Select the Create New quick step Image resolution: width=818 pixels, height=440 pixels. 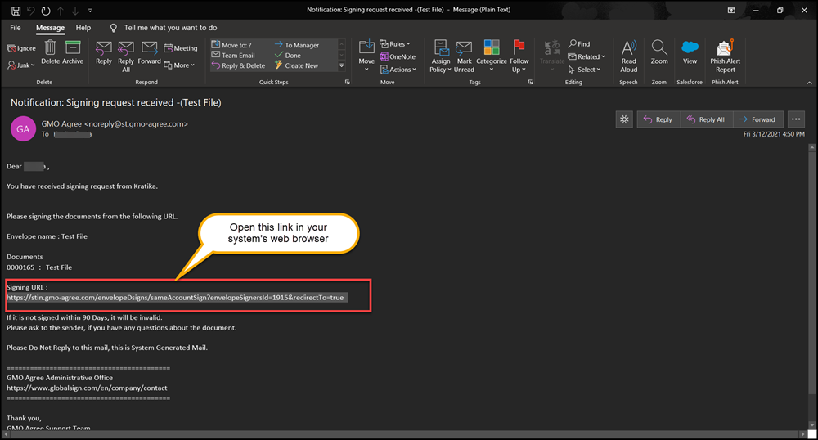296,65
